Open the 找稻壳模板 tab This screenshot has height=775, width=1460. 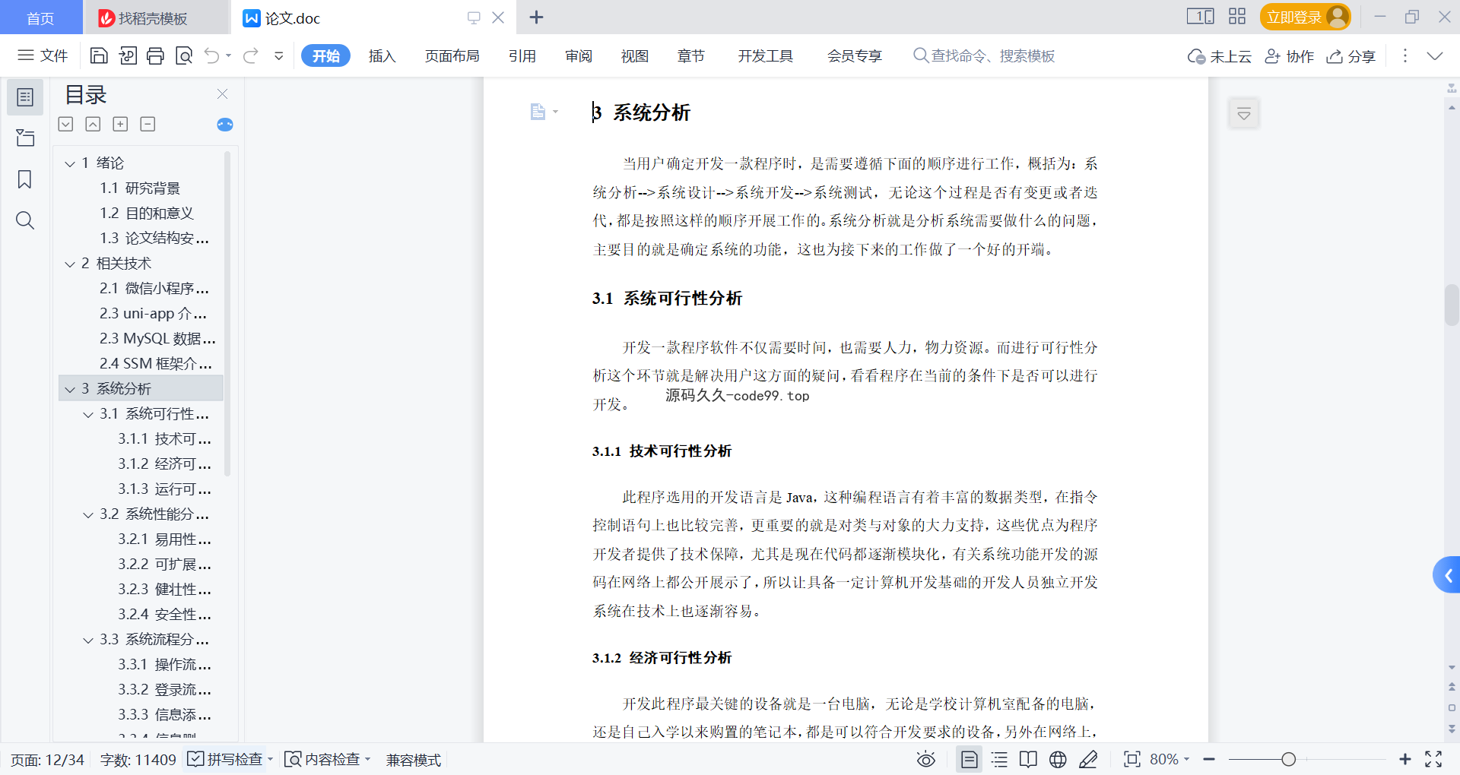click(x=156, y=17)
